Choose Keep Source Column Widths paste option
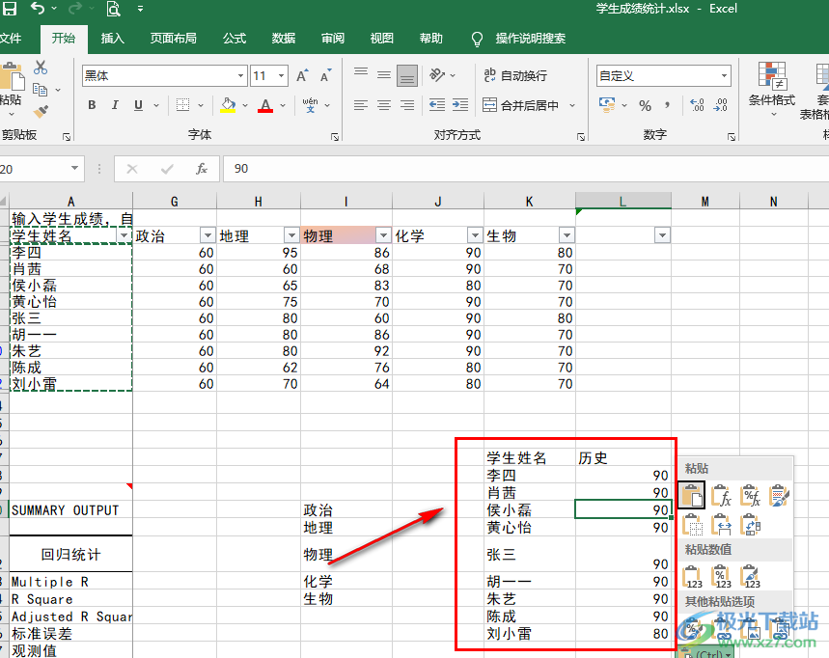The image size is (829, 658). pos(722,525)
